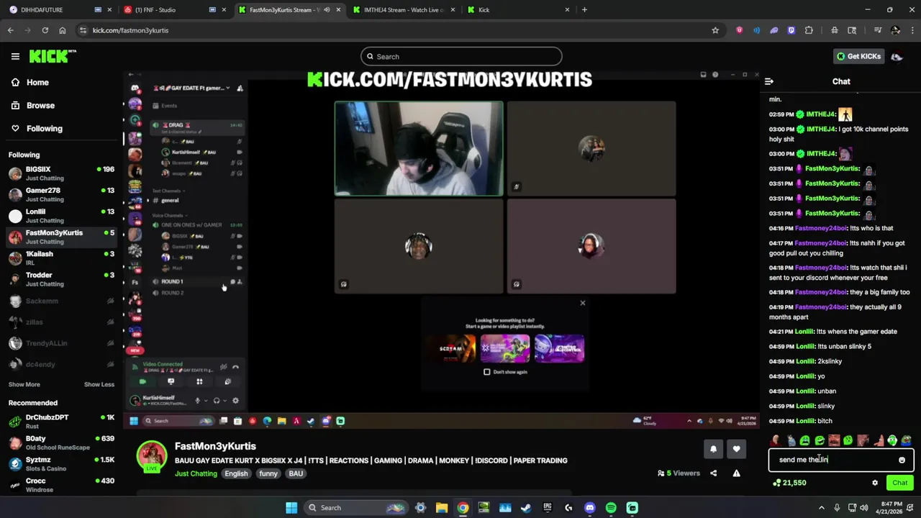921x518 pixels.
Task: Bookmark this page with star icon
Action: pyautogui.click(x=715, y=30)
